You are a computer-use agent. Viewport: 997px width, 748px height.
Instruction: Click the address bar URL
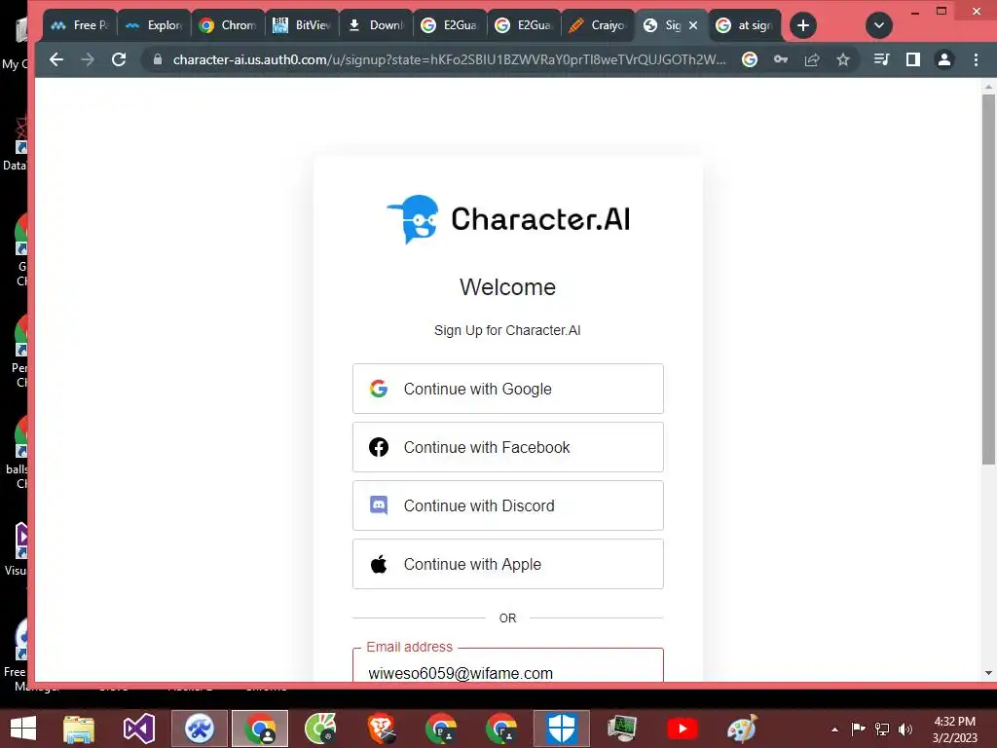click(x=449, y=59)
